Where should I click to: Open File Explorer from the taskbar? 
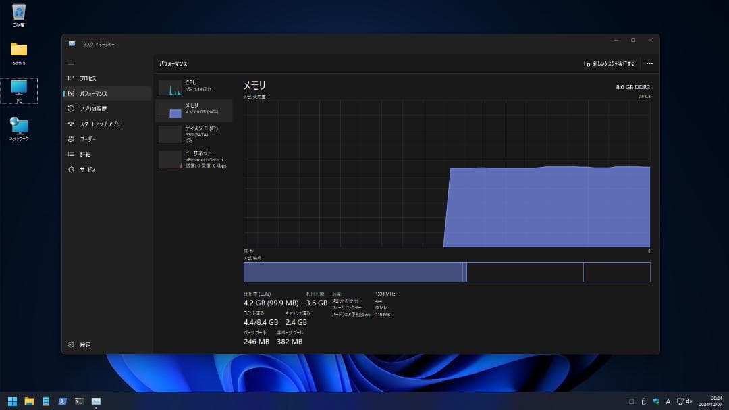pos(29,401)
